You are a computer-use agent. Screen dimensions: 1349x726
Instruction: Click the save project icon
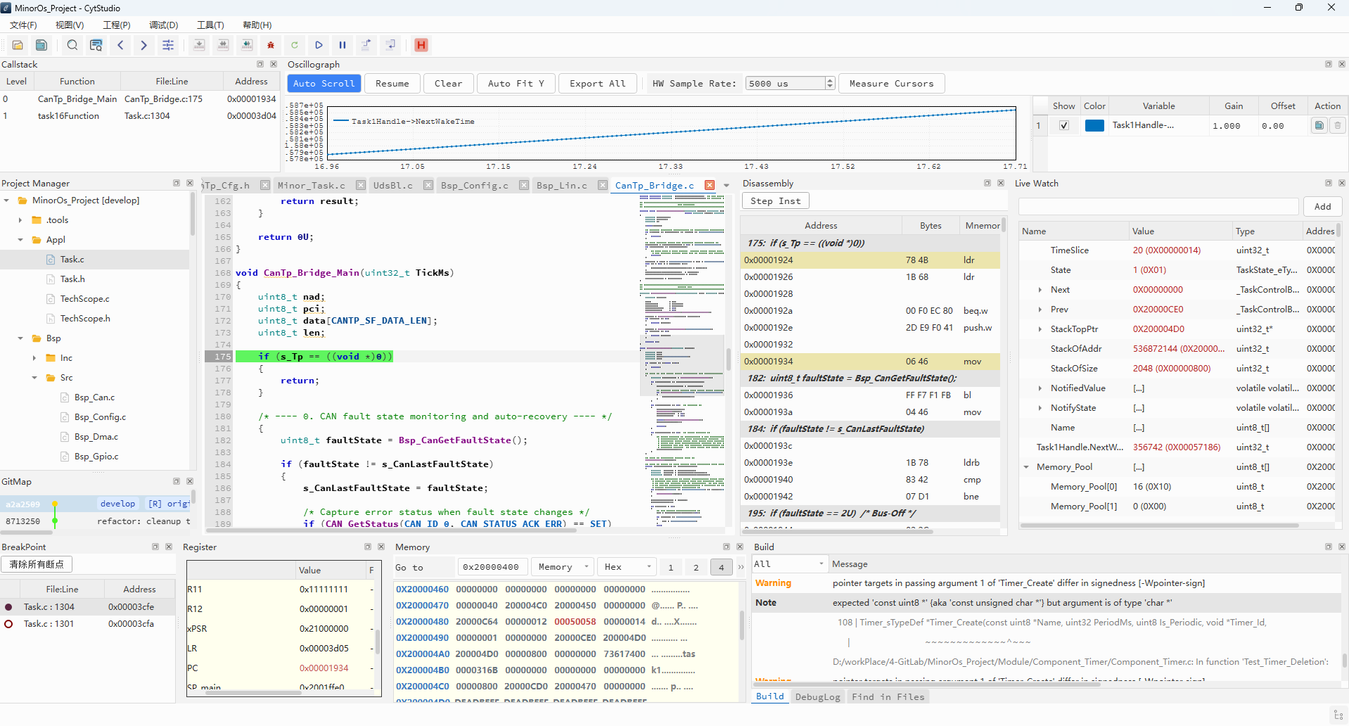(41, 45)
